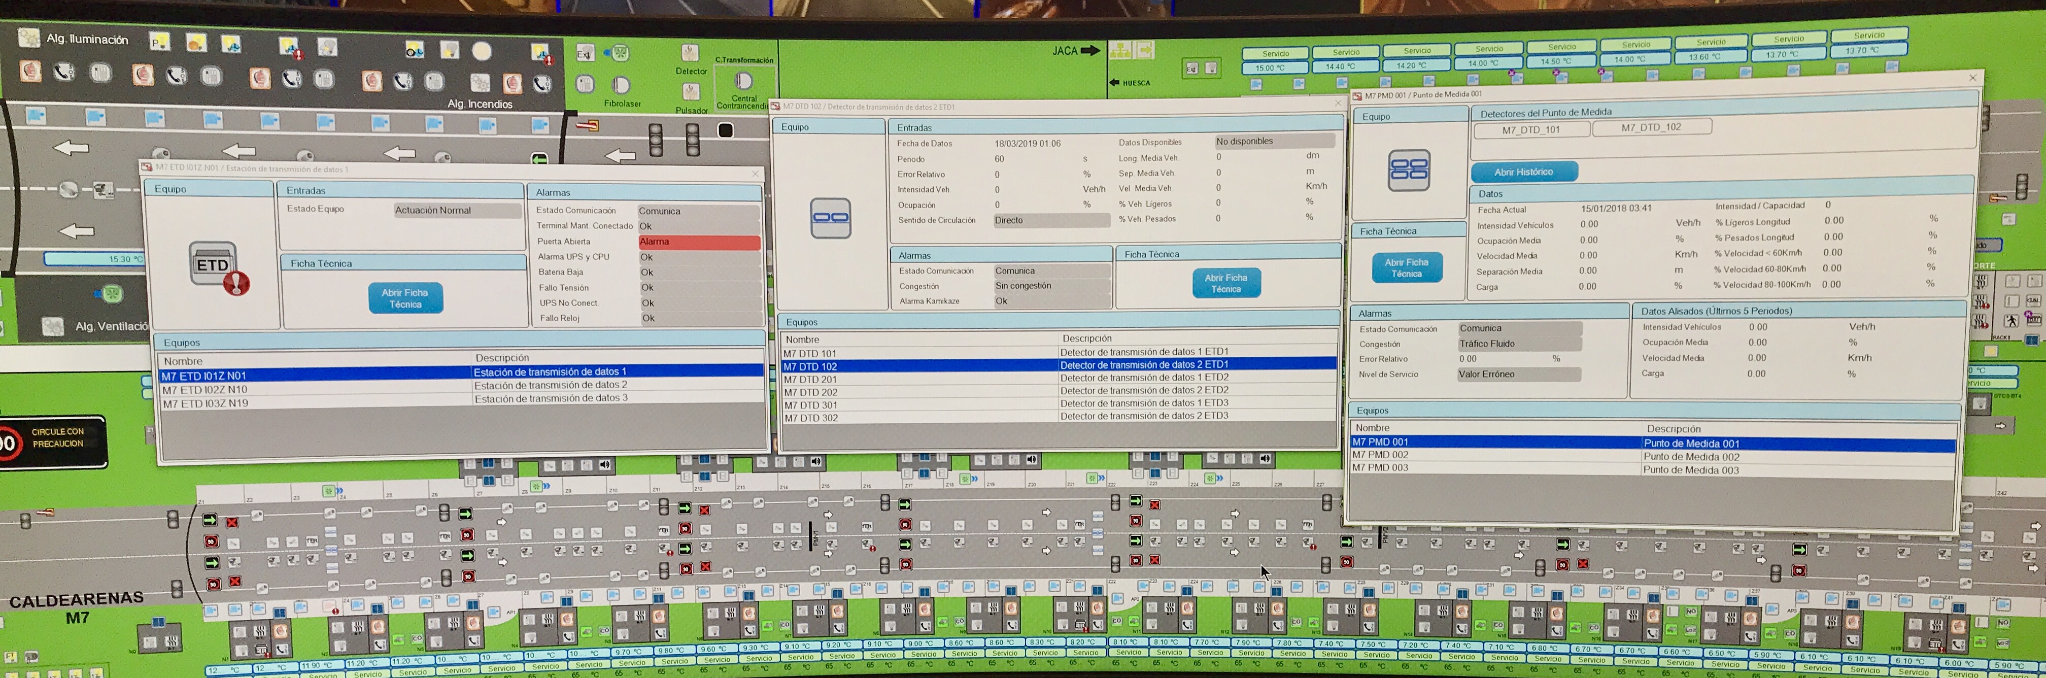
Task: Select row M7 DTD 202
Action: coord(1060,391)
